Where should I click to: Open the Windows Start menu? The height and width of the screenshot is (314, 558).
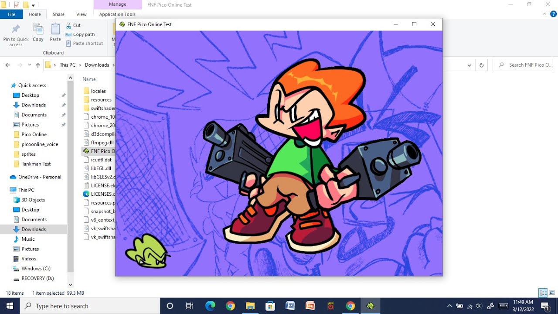point(10,306)
